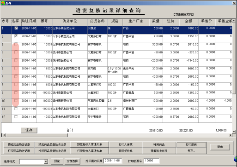Tick the 选择 checkbox in row 5
The width and height of the screenshot is (237, 167).
(16, 60)
